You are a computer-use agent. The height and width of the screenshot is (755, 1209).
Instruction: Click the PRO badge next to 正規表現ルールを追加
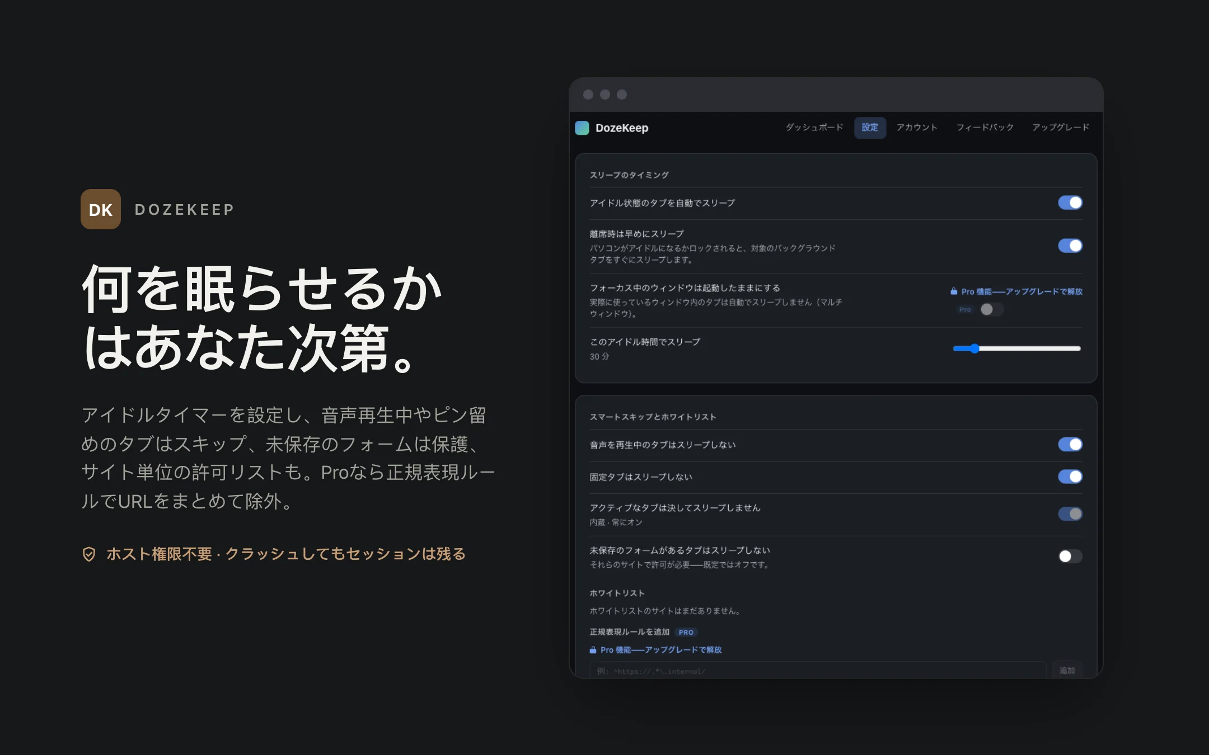point(686,633)
